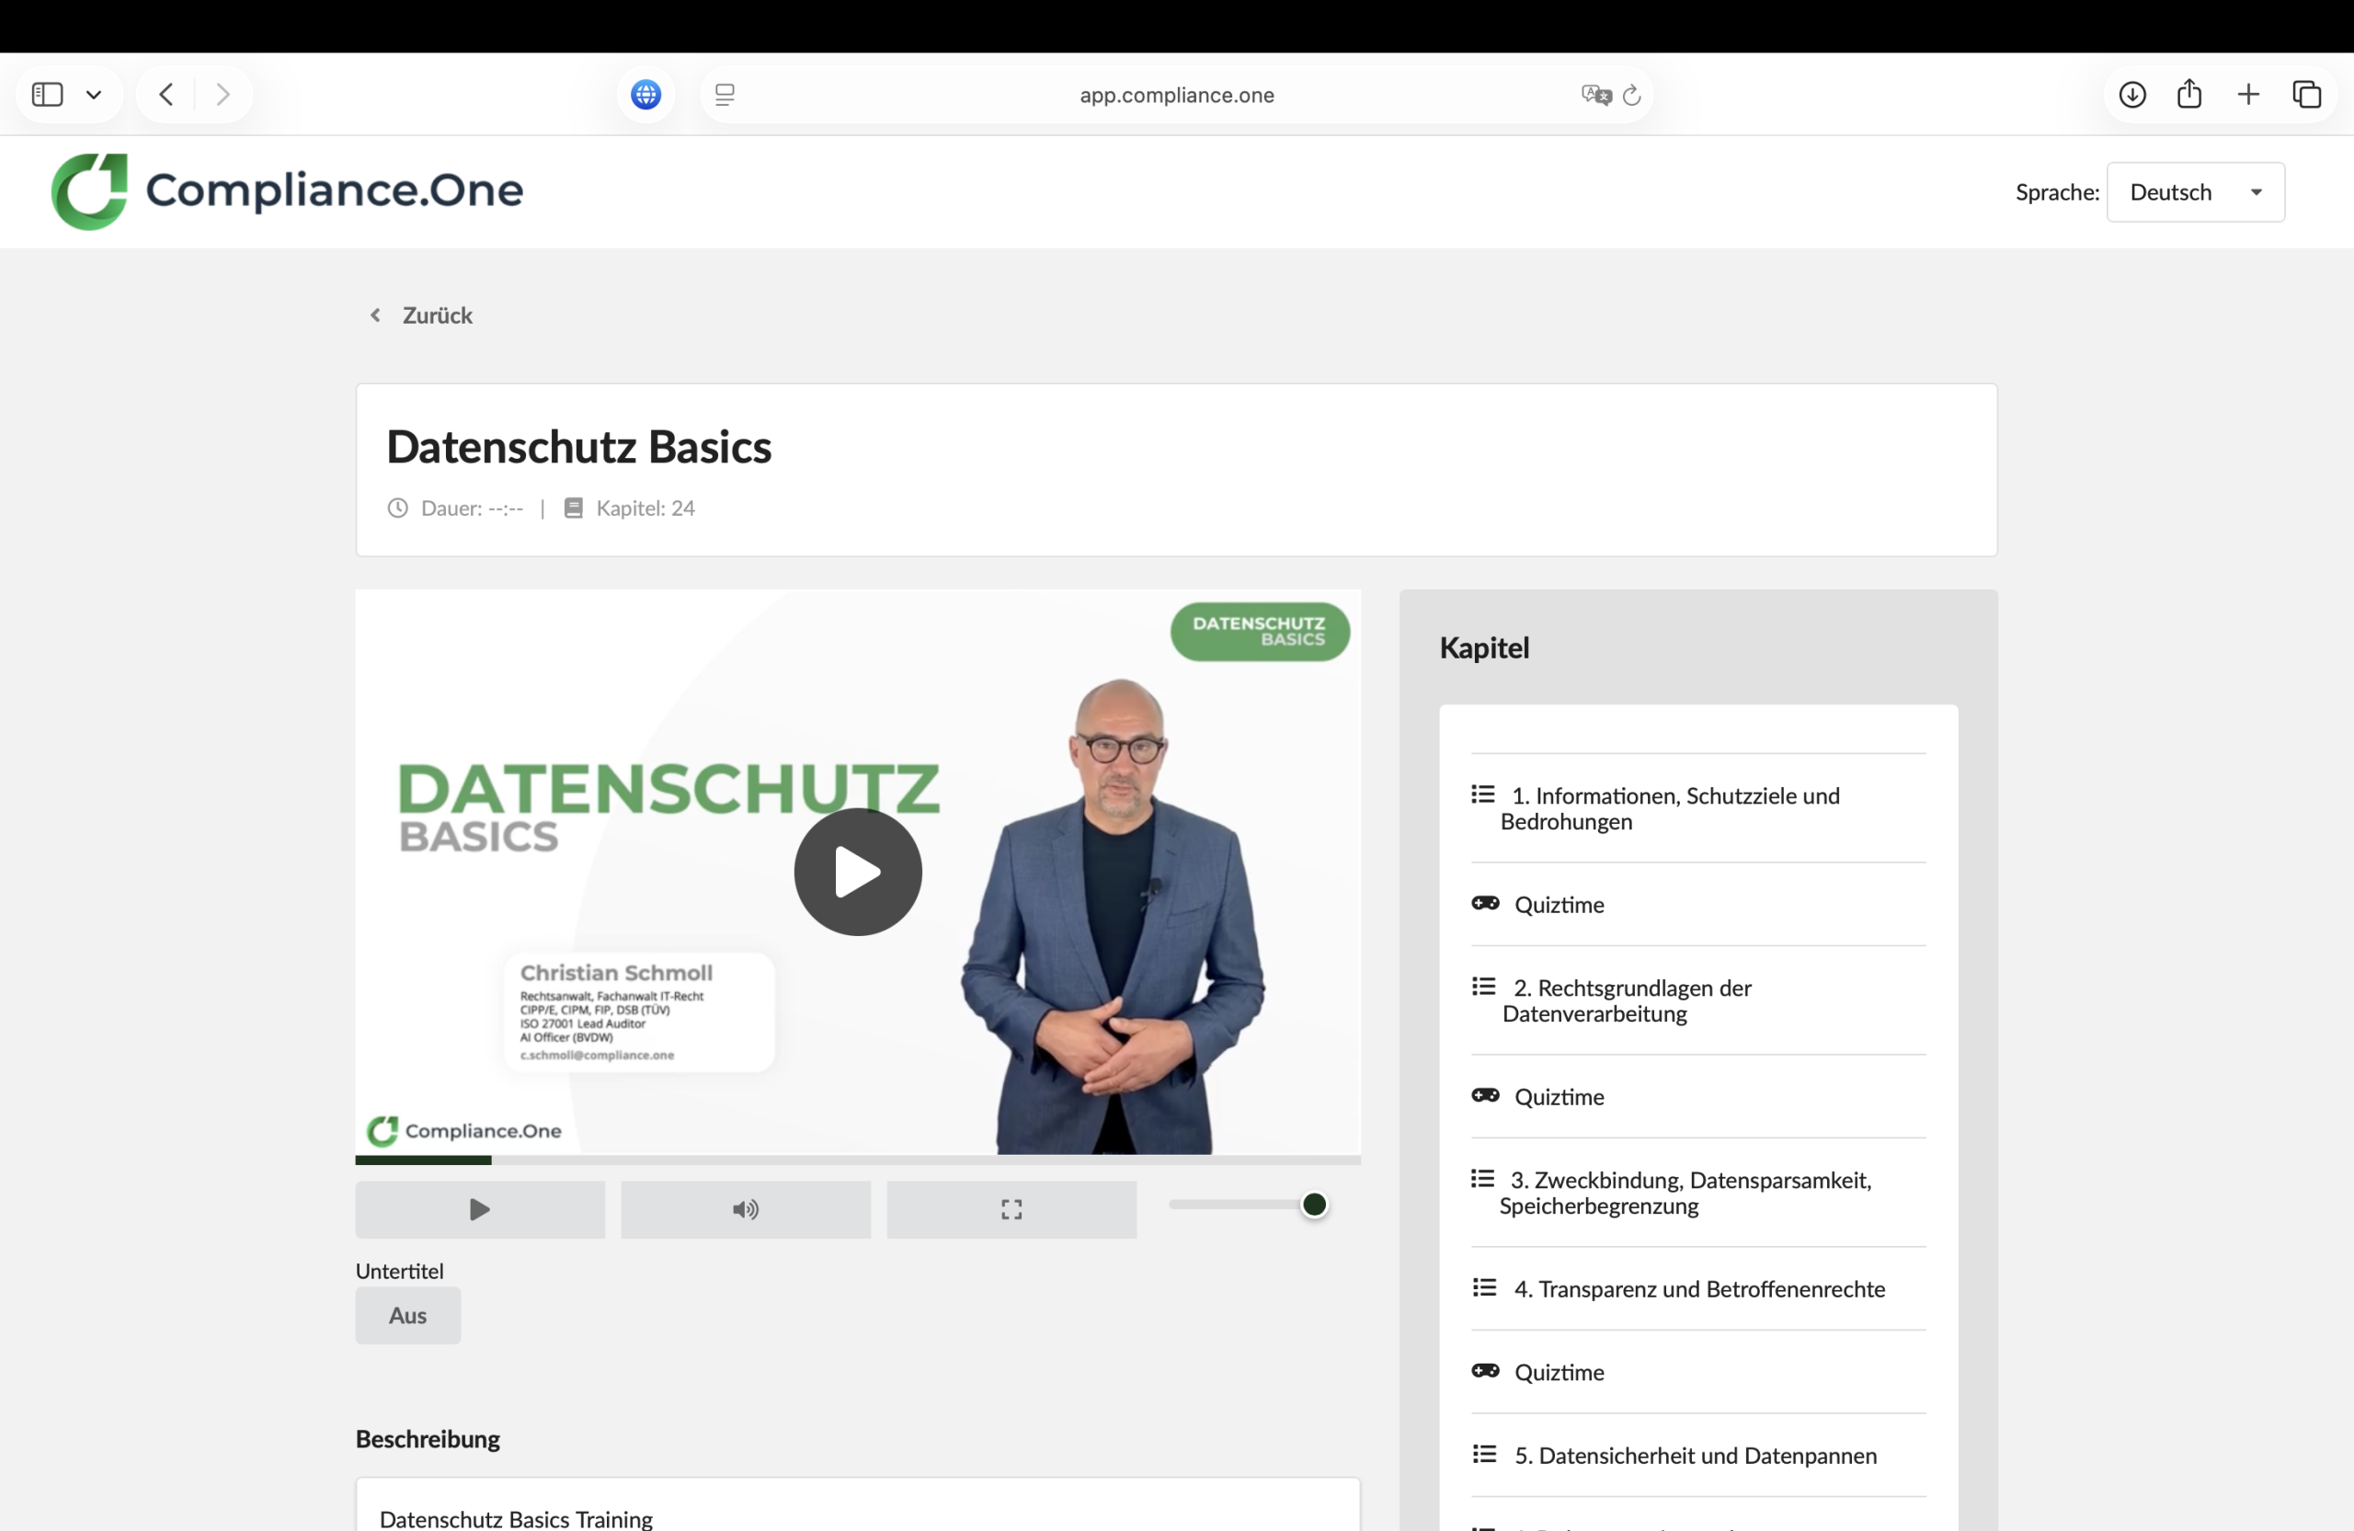Select chapter 4. Transparenz und Betroffenenrechte

point(1698,1287)
